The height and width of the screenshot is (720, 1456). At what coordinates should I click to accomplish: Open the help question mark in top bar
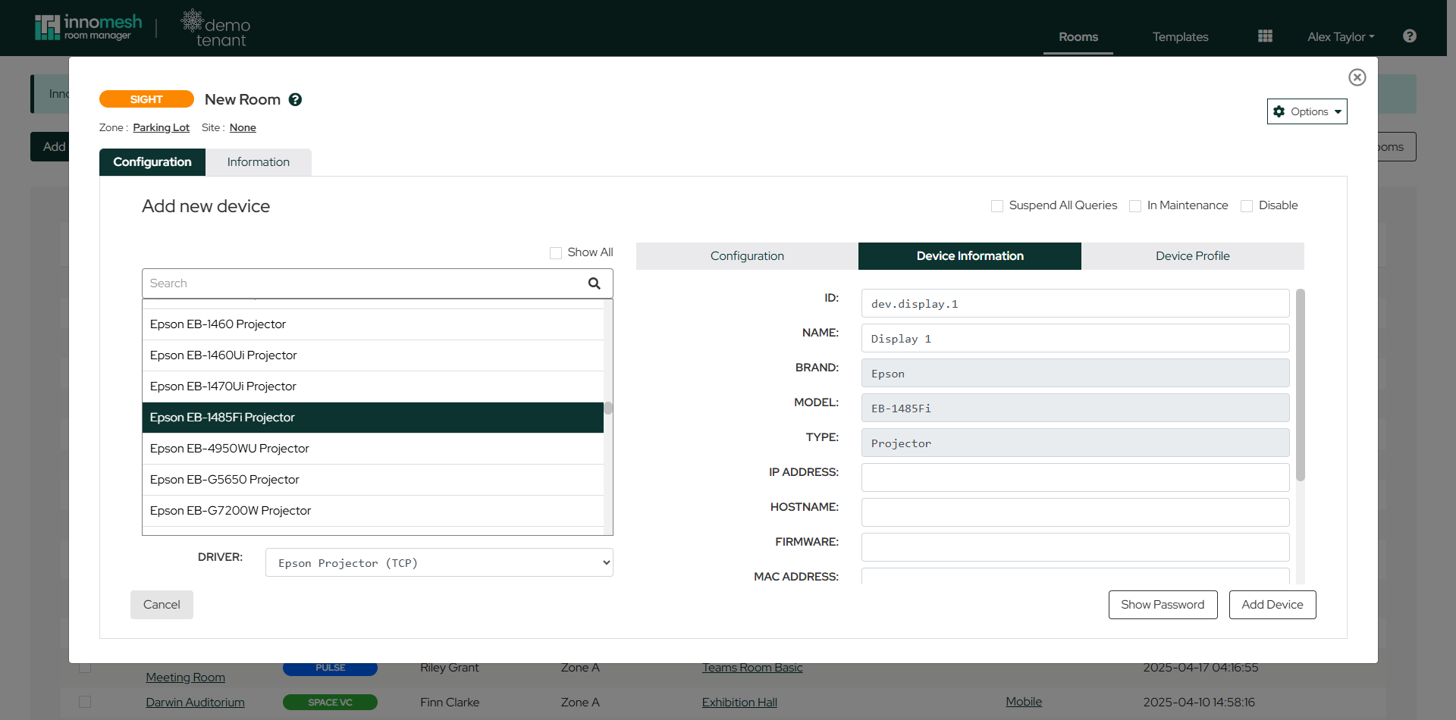click(x=1410, y=36)
